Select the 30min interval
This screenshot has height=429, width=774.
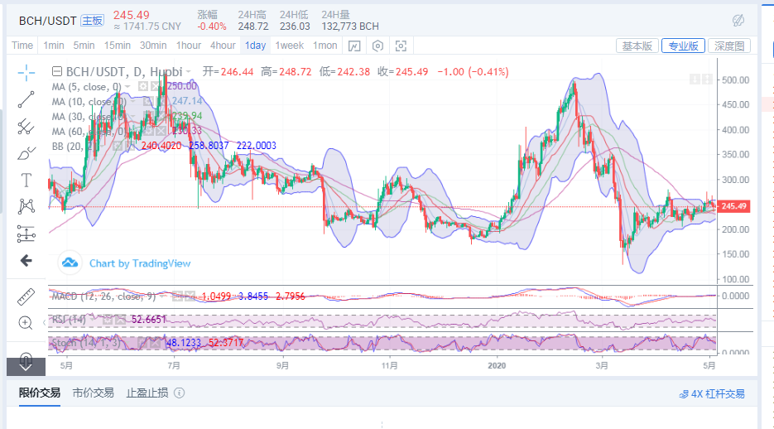click(x=153, y=46)
